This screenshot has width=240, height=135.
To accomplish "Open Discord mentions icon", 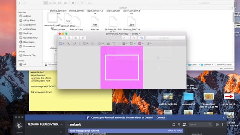I will pos(217,124).
